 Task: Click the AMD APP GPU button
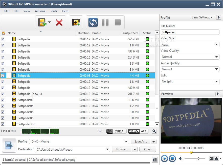[138, 131]
